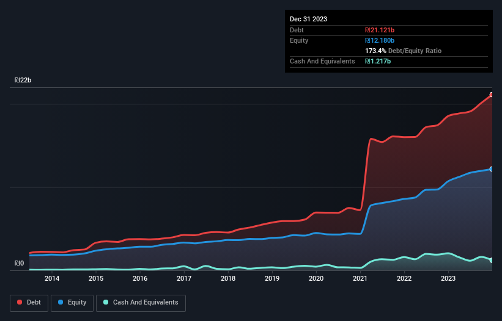502x321 pixels.
Task: Click the Dec 31 2023 tooltip date
Action: click(308, 19)
